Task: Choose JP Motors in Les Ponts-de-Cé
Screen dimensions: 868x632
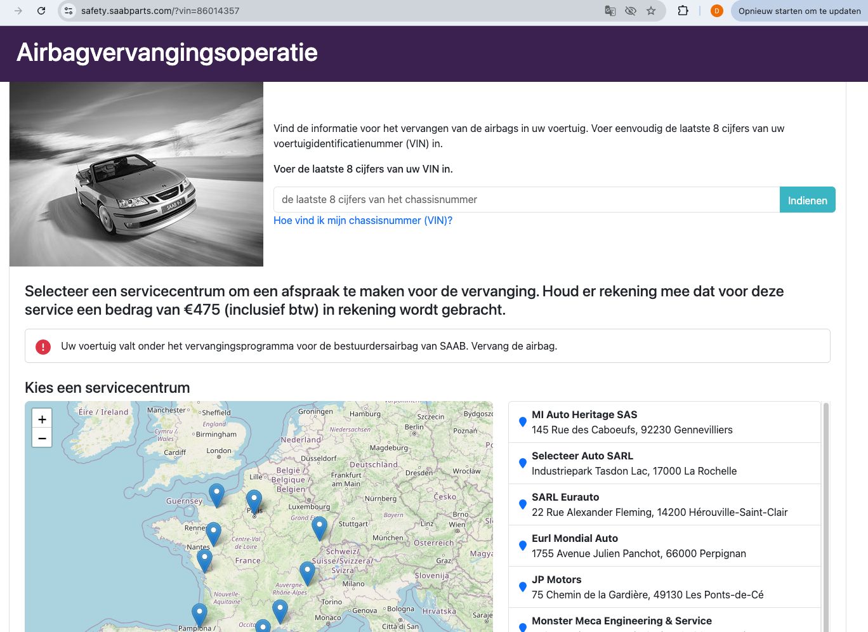Action: [664, 587]
